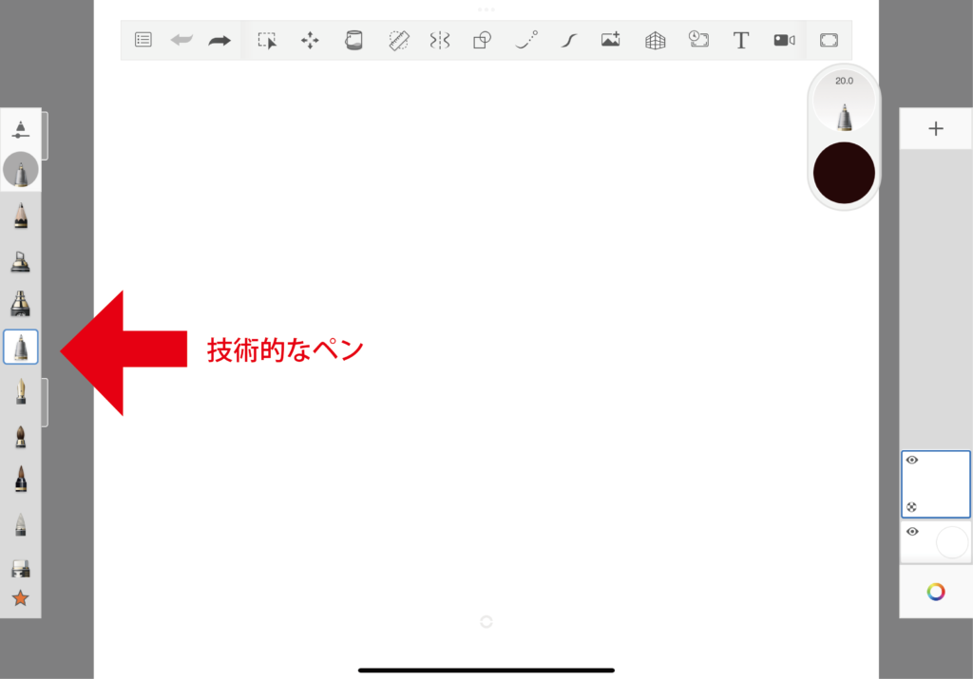Toggle transparency lock on selected layer
Viewport: 973px width, 679px height.
tap(911, 507)
